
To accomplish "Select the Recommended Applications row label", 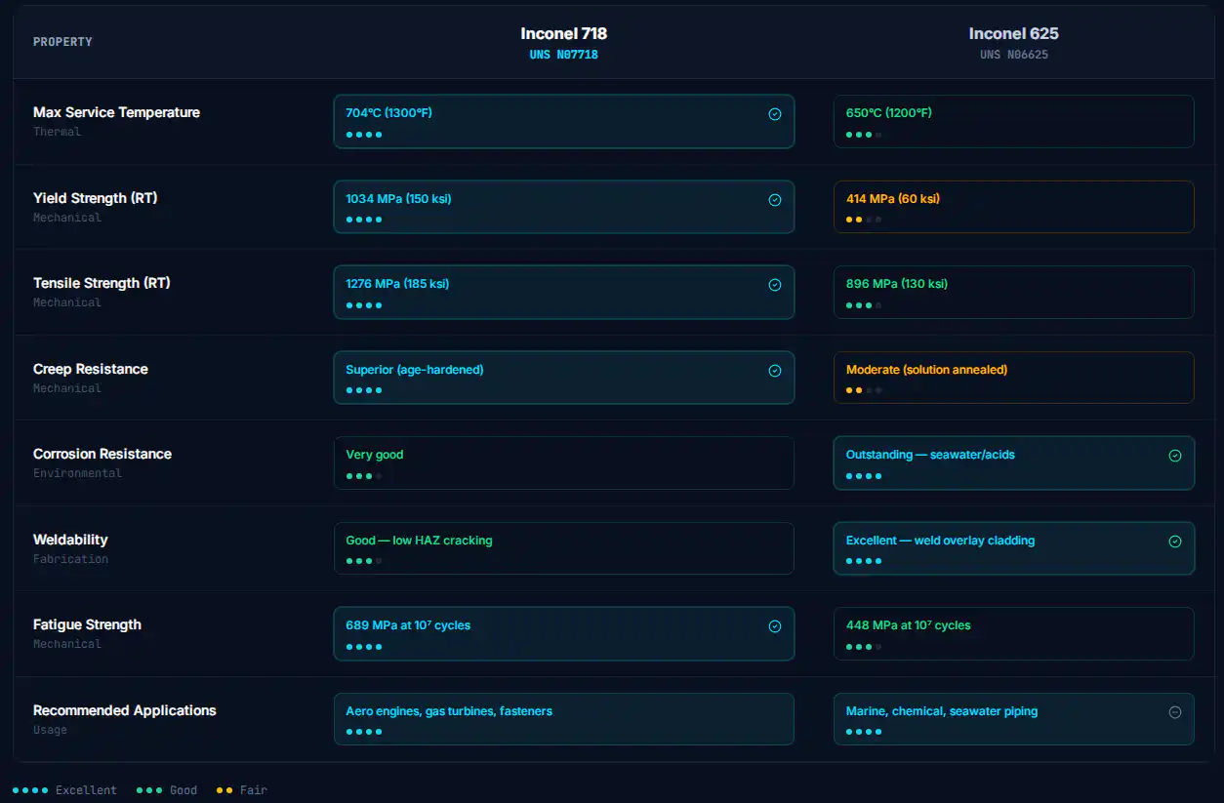I will coord(125,710).
